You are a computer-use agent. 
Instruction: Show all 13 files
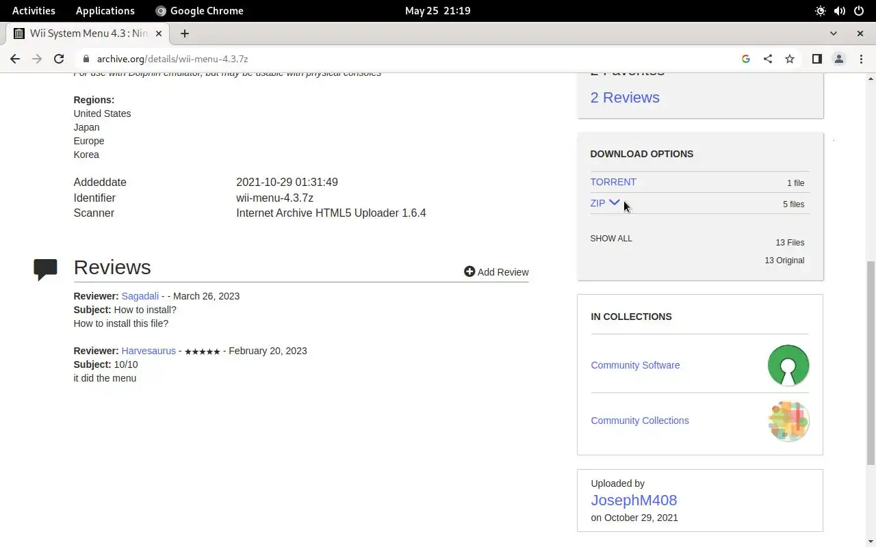(x=611, y=239)
